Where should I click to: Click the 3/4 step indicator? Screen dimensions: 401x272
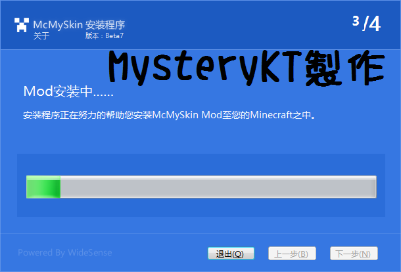point(366,24)
